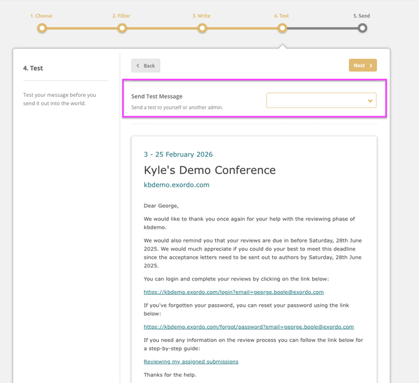Click the step 4 Test circle marker
The height and width of the screenshot is (383, 419).
coord(282,28)
